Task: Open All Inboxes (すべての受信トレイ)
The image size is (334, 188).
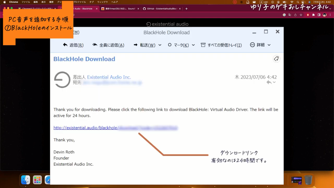Action: [221, 45]
